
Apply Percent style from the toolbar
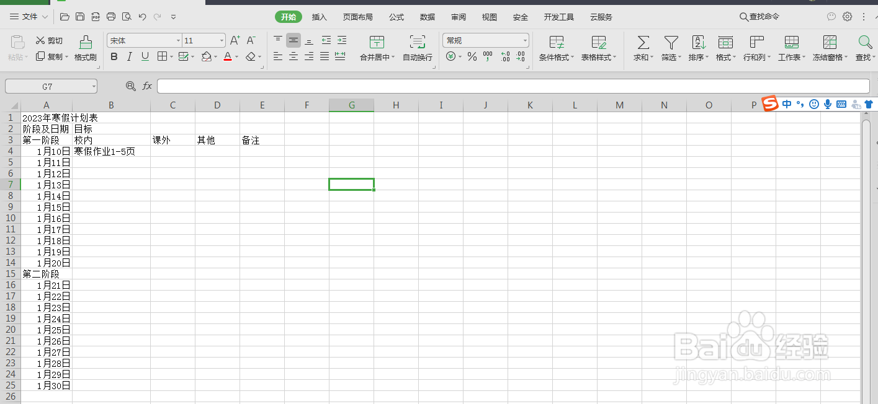[472, 56]
